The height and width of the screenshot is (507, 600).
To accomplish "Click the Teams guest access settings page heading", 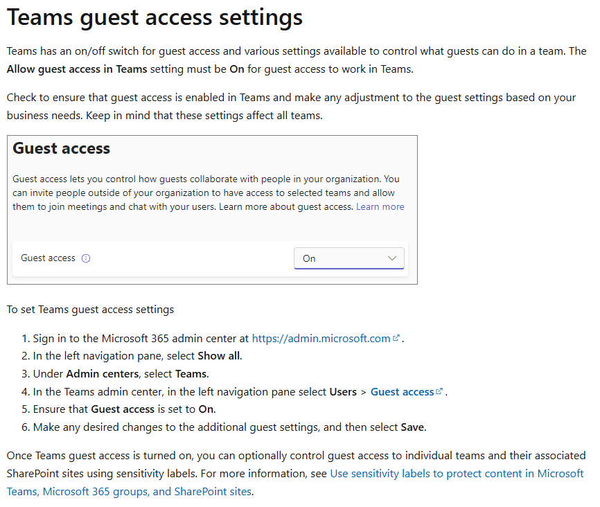I will pyautogui.click(x=154, y=17).
